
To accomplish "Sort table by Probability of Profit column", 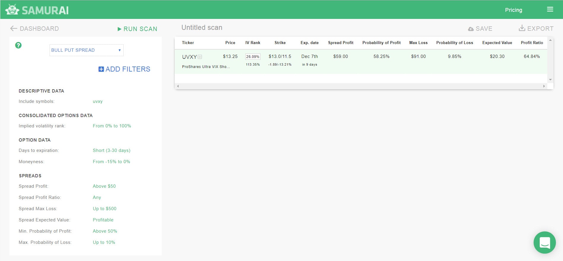I will pos(381,43).
